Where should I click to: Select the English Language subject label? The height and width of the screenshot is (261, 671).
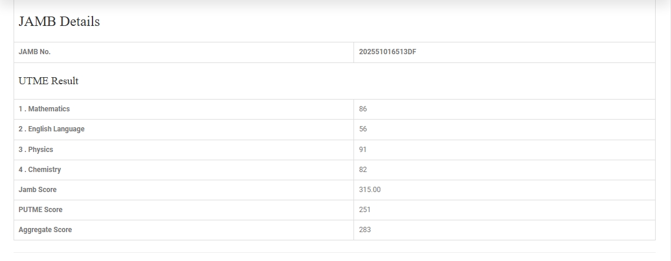pos(51,129)
